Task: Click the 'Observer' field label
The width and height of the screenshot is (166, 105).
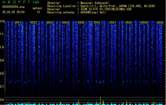Action: (x=54, y=3)
